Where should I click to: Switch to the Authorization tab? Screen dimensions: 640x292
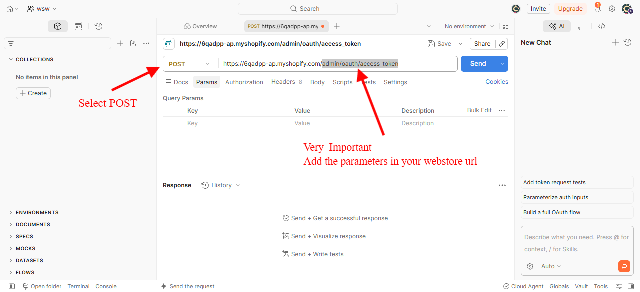(244, 82)
